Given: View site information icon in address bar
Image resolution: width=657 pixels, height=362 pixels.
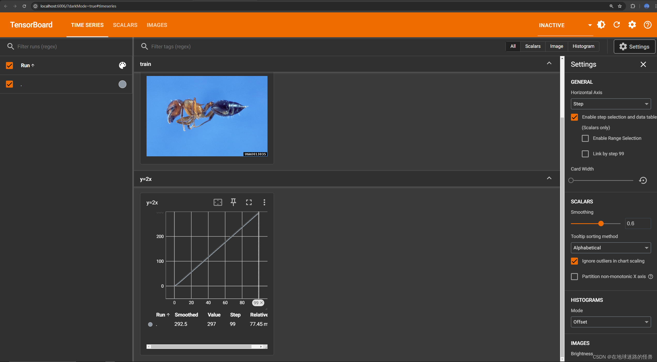Looking at the screenshot, I should [x=36, y=6].
